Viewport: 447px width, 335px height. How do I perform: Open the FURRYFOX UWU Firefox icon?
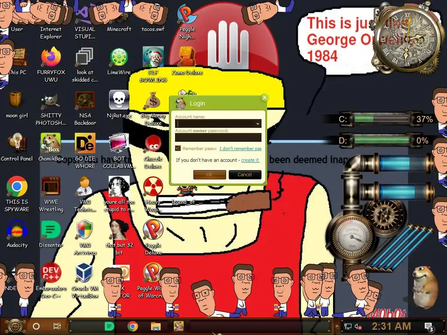(51, 65)
